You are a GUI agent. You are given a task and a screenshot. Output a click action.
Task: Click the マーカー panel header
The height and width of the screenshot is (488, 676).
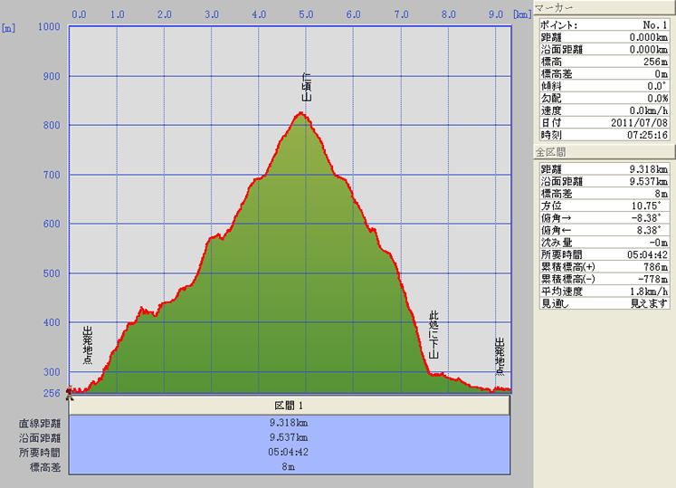point(605,7)
